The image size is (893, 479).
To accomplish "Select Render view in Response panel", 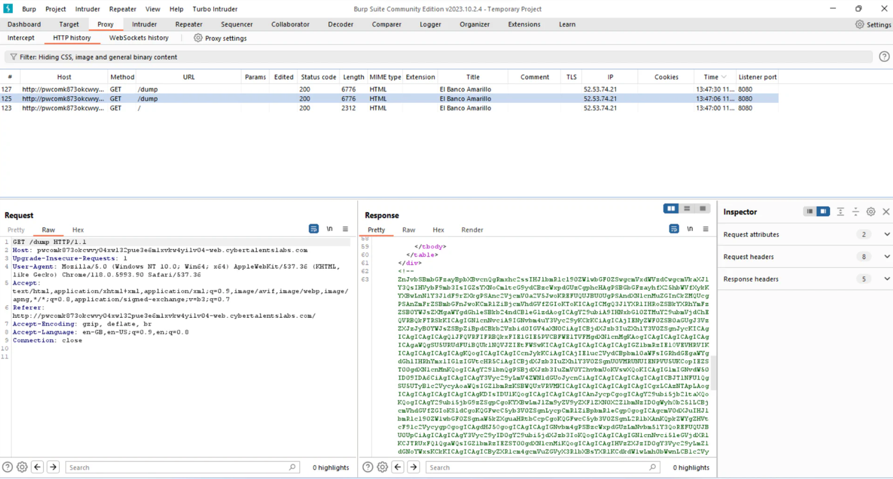I will pos(472,230).
